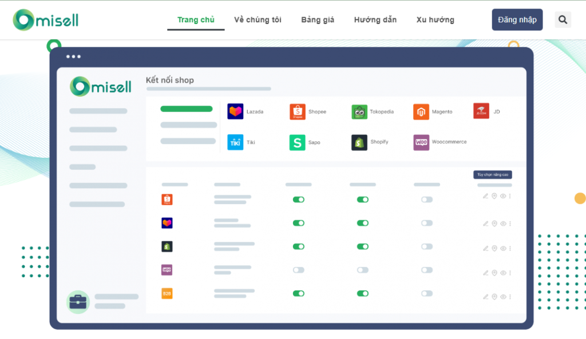This screenshot has height=339, width=586.
Task: Turn off the first toggle in the Shopee row
Action: [299, 200]
